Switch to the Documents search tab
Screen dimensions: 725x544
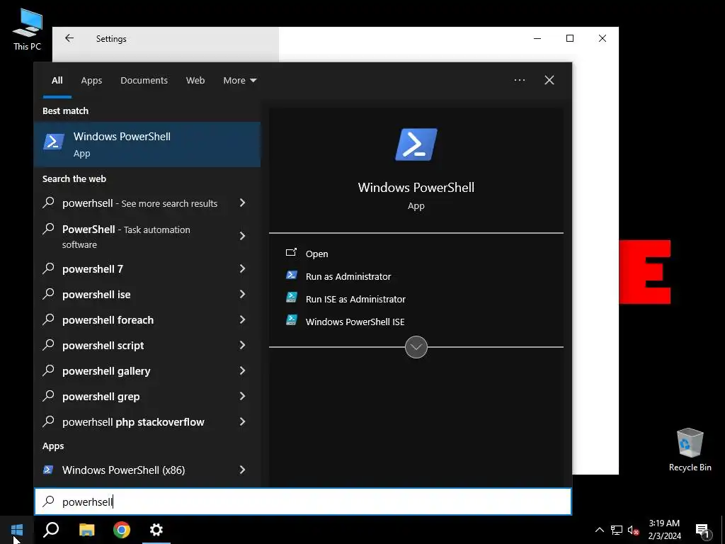(144, 80)
